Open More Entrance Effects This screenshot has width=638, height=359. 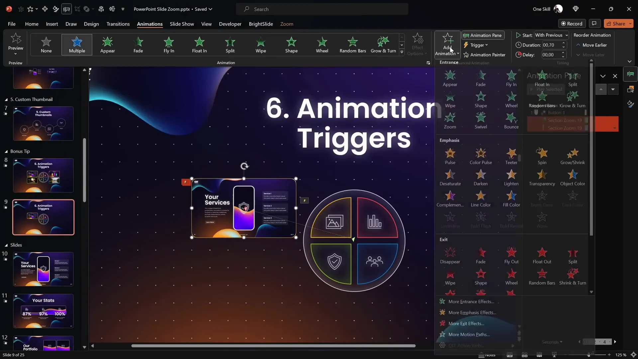(x=471, y=301)
